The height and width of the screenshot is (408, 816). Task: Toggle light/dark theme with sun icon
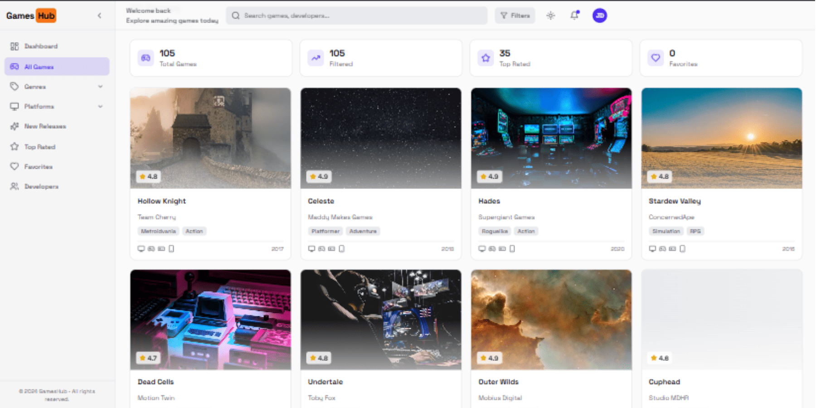click(x=550, y=15)
